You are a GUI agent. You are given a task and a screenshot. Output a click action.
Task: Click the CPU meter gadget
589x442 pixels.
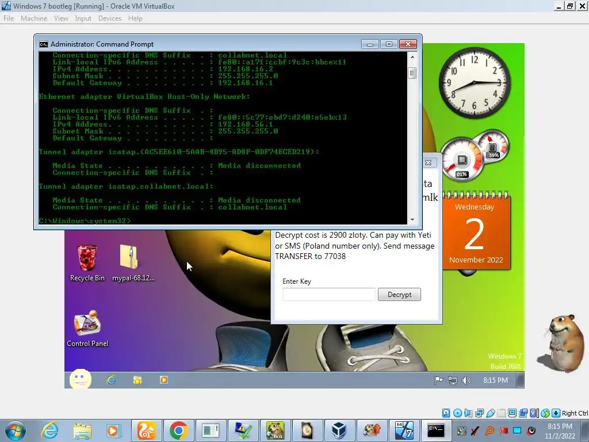coord(462,160)
